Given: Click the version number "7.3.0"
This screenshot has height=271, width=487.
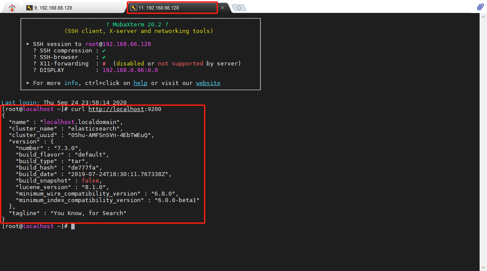Looking at the screenshot, I should point(66,148).
